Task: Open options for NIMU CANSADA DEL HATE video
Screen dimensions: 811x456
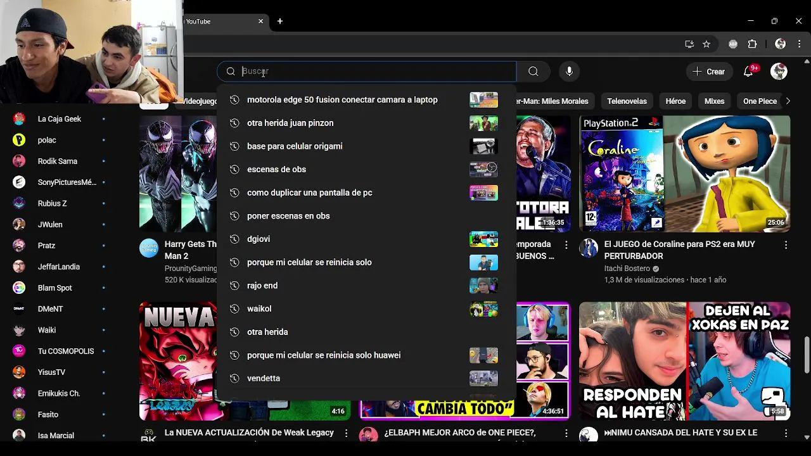Action: (786, 433)
